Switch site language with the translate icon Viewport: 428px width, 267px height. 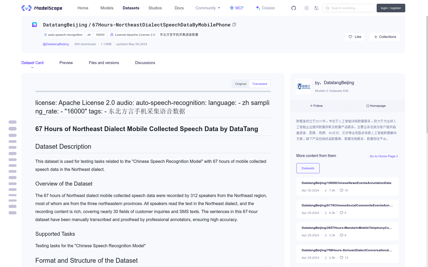point(316,8)
